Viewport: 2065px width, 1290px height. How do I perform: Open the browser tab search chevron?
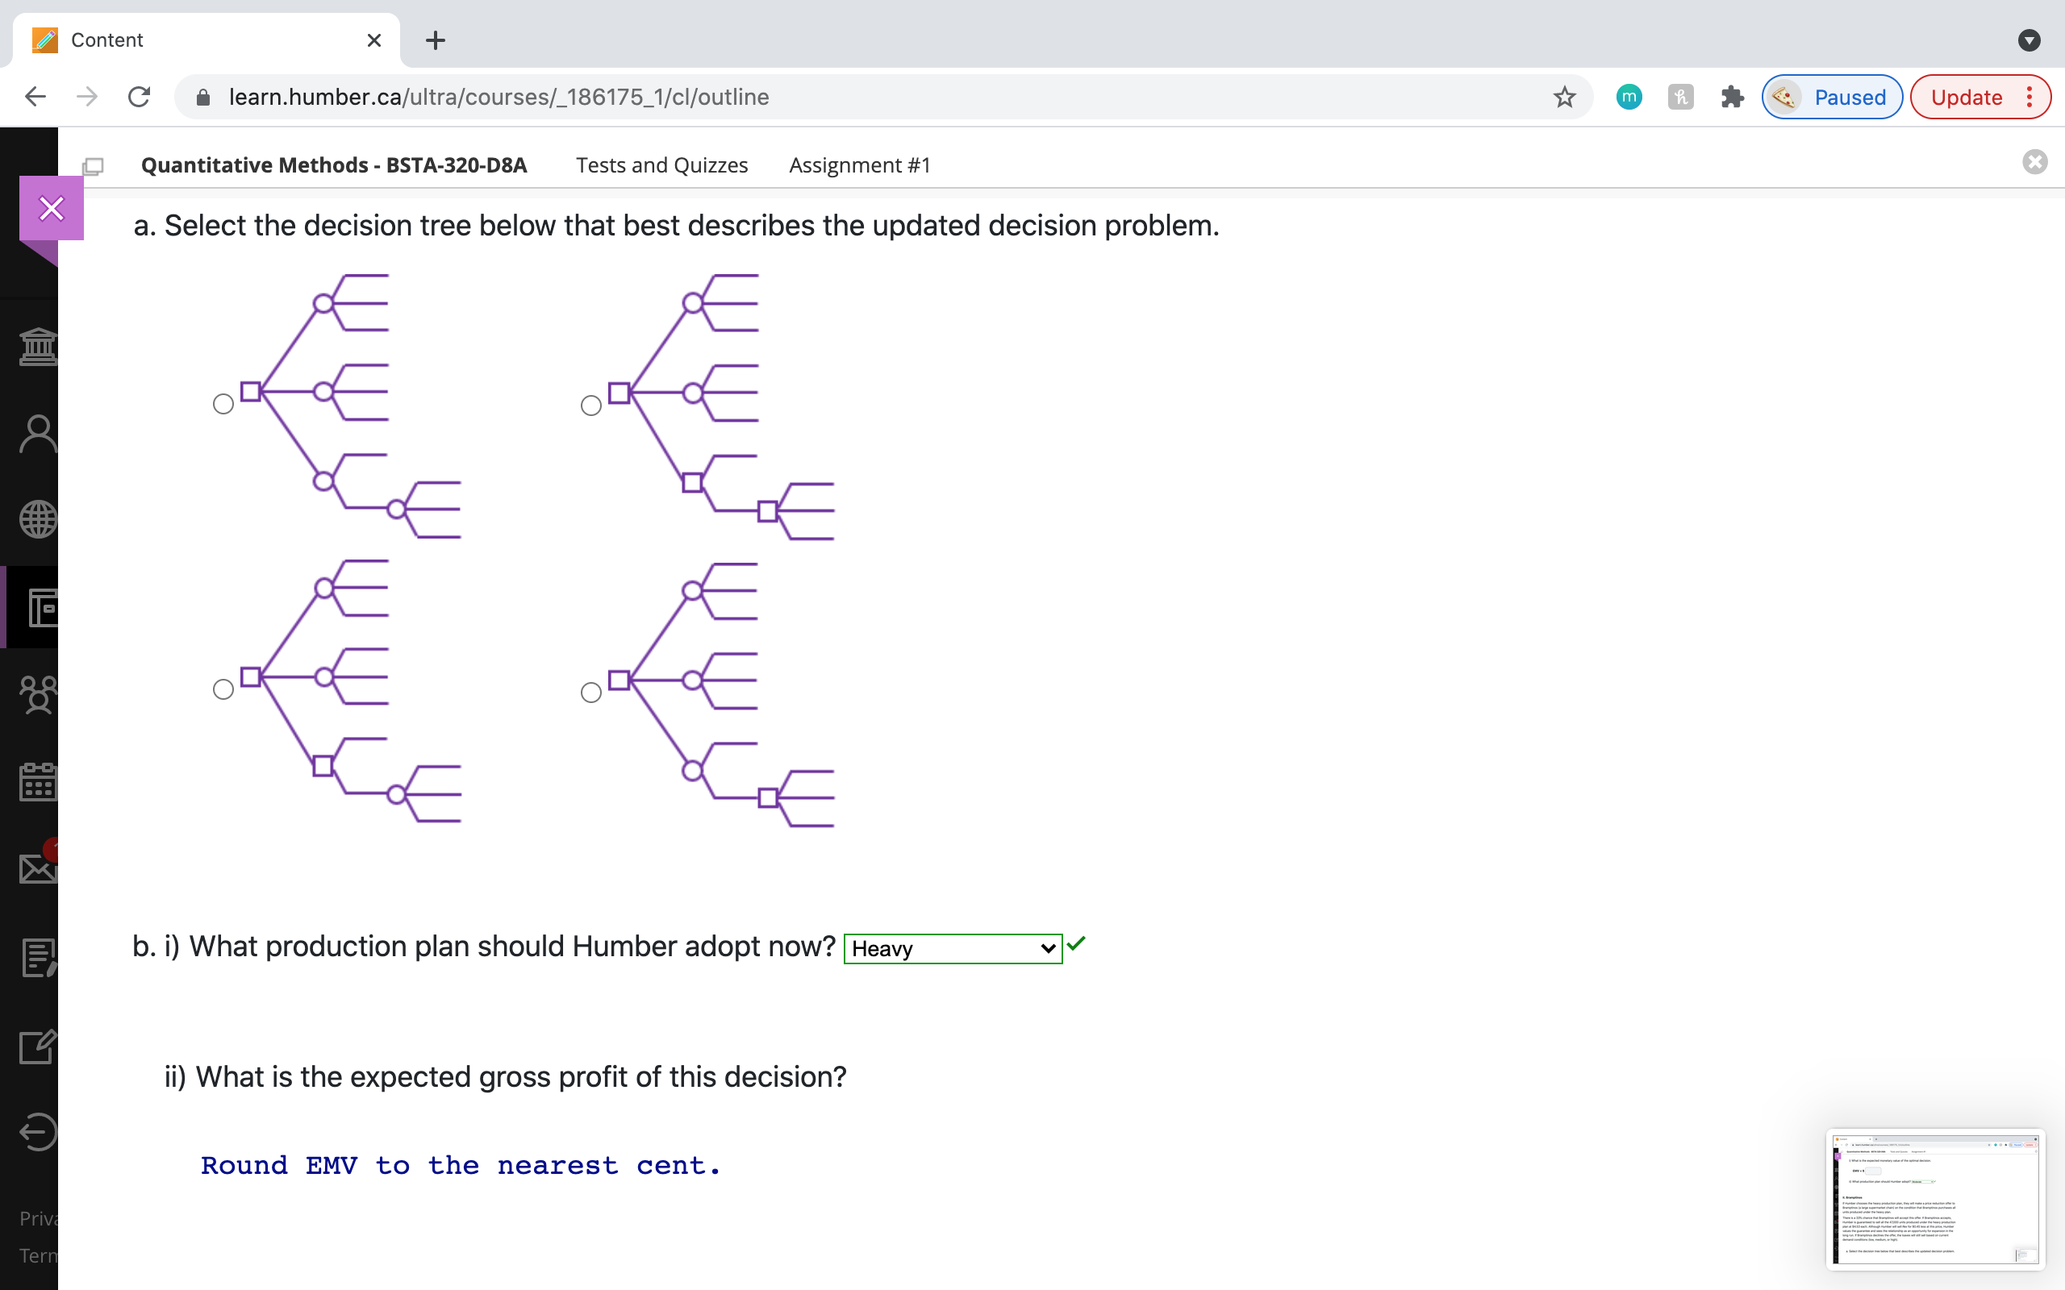2029,40
